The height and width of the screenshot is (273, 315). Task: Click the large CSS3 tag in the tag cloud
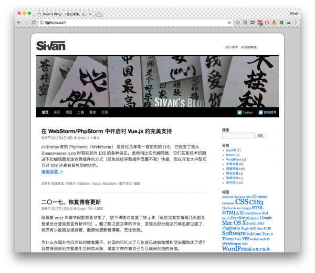coord(256,202)
